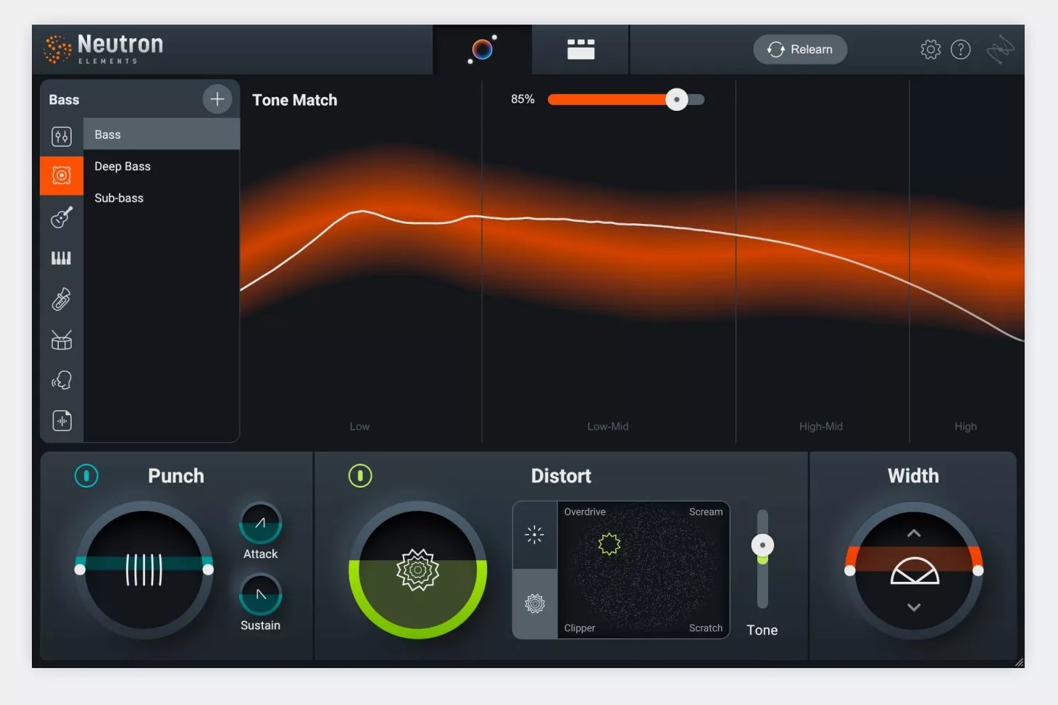Screen dimensions: 1058x705
Task: Toggle the Distort module power button
Action: 360,475
